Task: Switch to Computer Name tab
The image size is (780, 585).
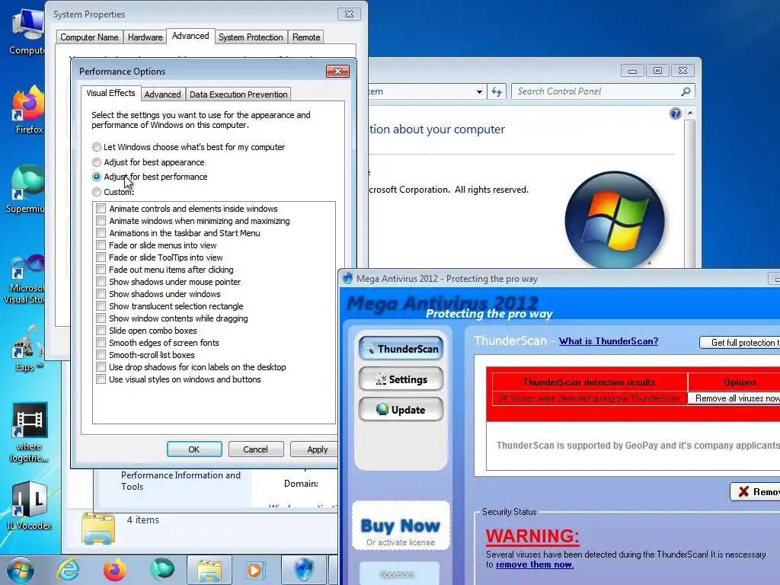Action: pyautogui.click(x=89, y=37)
